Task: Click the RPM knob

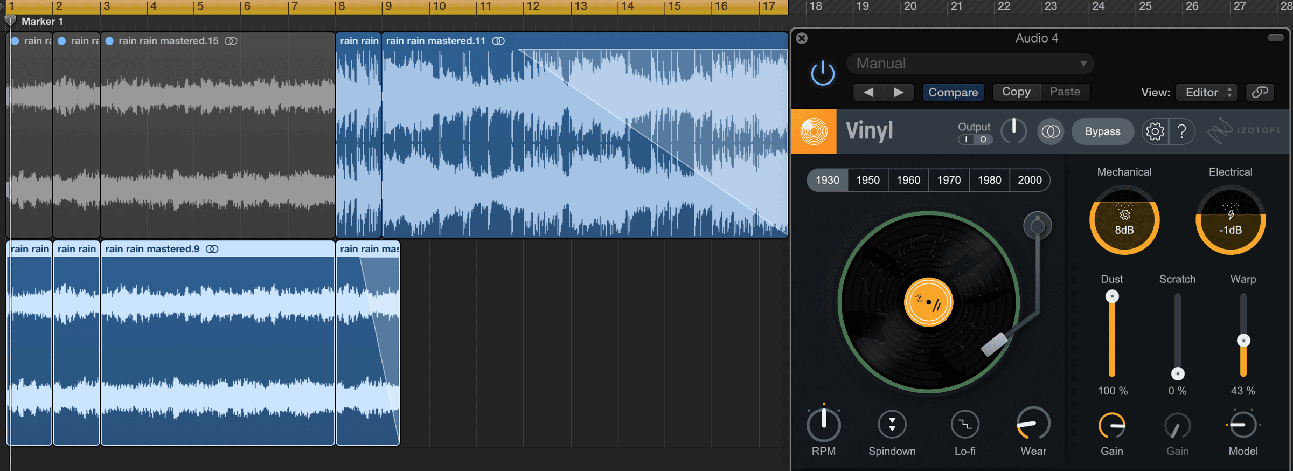Action: point(824,425)
